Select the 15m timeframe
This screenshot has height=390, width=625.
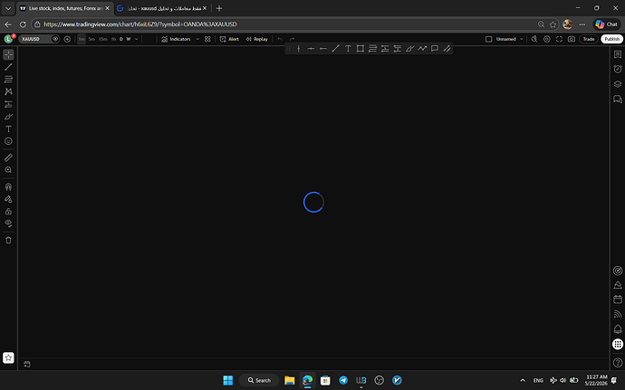[103, 39]
